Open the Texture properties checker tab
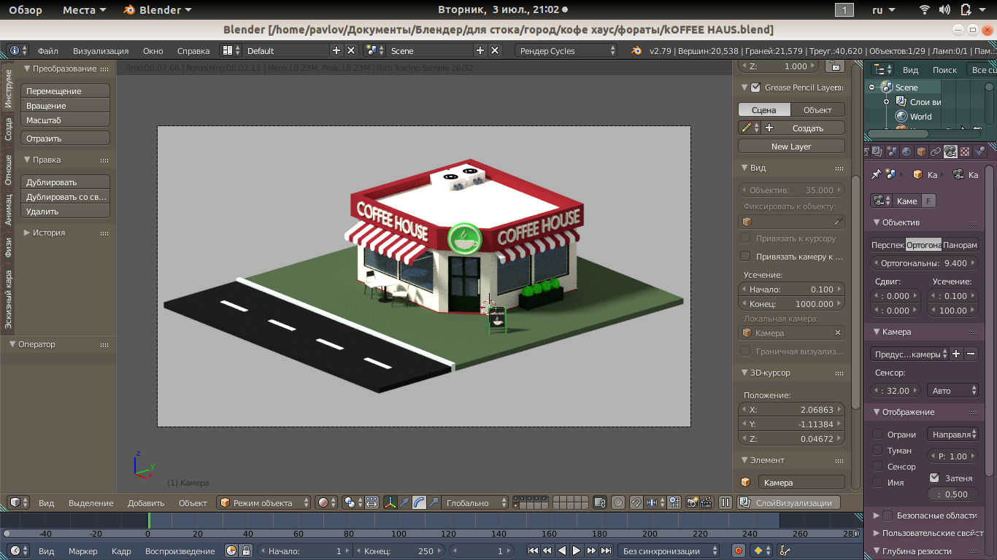997x560 pixels. (965, 152)
